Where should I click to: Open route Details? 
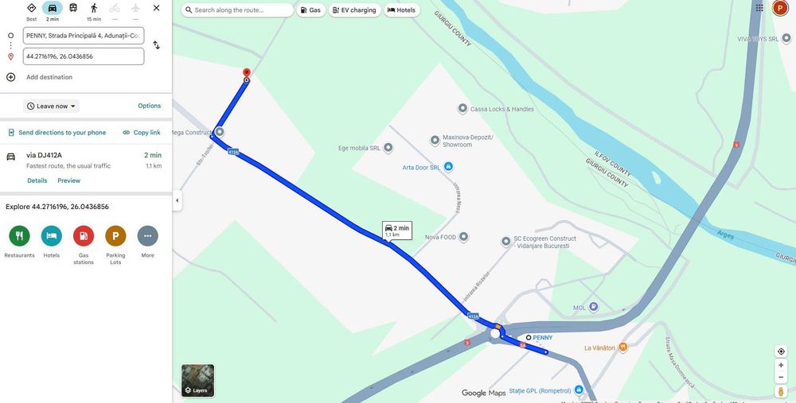pos(37,180)
